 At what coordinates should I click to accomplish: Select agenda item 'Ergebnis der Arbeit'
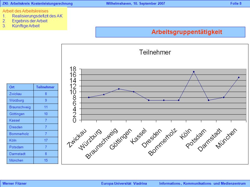30,21
